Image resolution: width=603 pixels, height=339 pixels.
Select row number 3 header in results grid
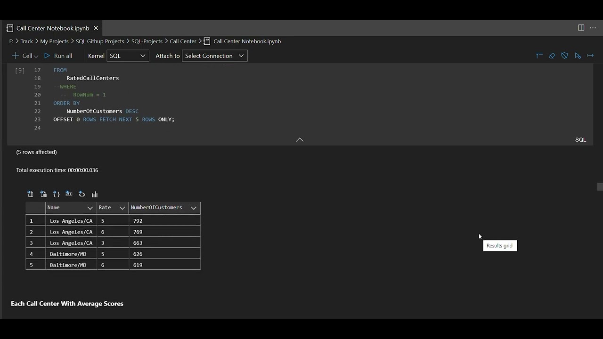coord(36,243)
